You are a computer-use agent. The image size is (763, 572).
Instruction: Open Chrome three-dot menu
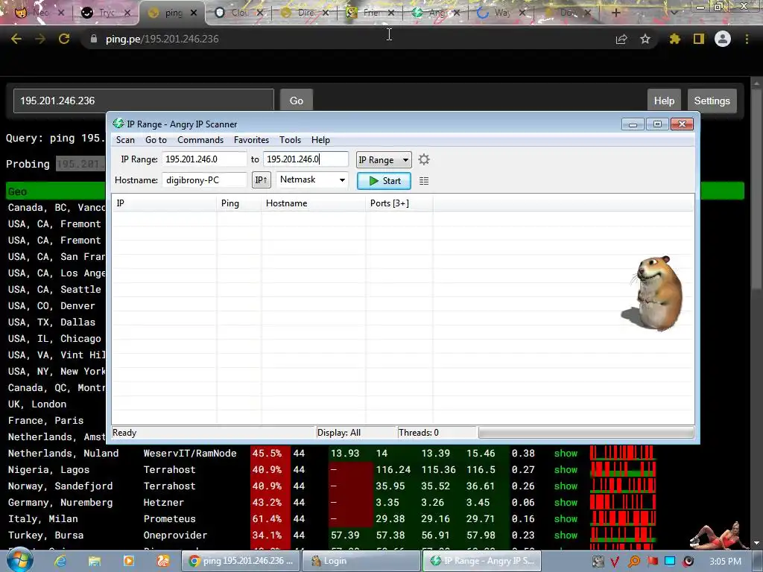coord(747,39)
